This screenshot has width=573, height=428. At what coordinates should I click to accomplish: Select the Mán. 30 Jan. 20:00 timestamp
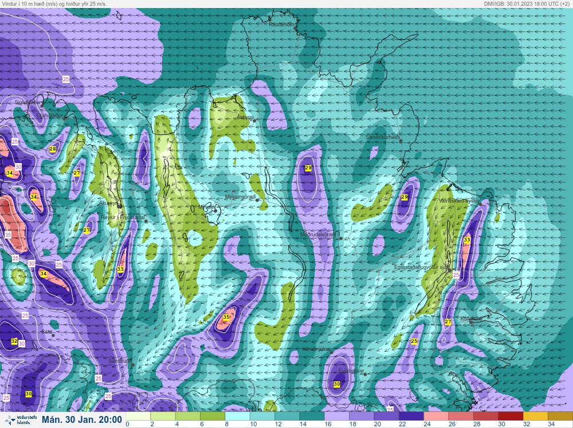pos(82,419)
